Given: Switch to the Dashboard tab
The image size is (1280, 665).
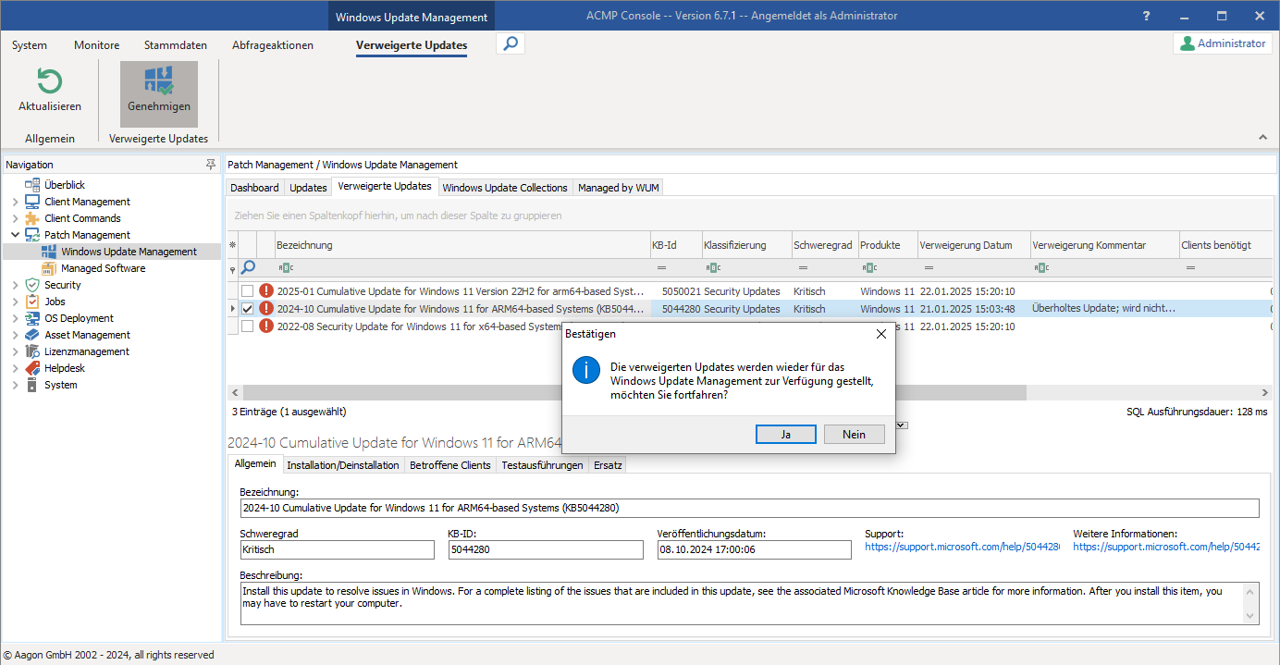Looking at the screenshot, I should pos(254,187).
